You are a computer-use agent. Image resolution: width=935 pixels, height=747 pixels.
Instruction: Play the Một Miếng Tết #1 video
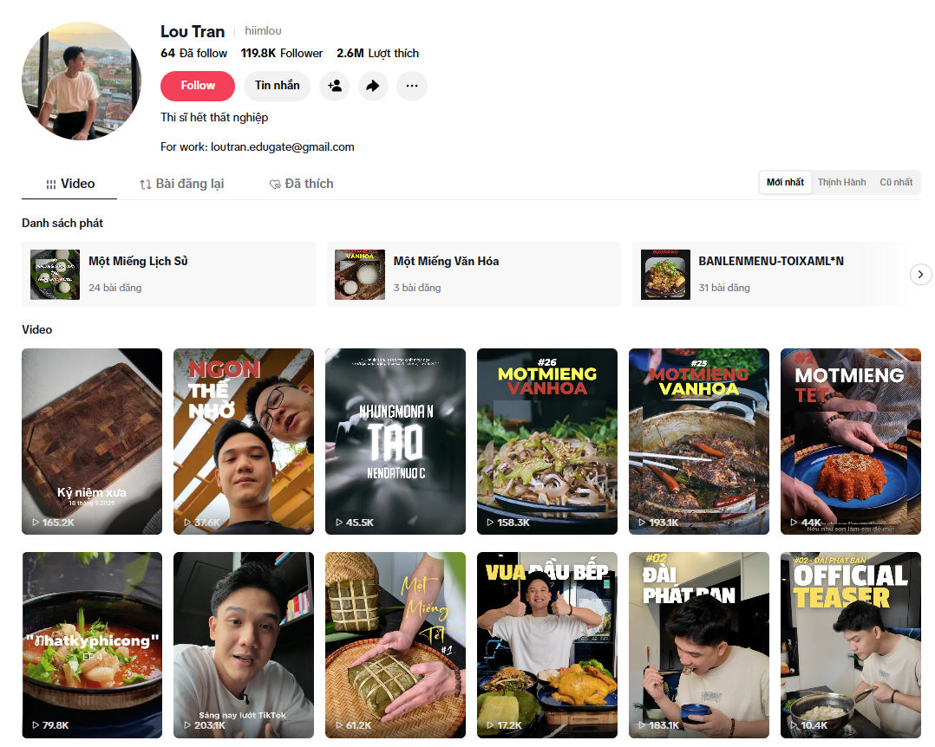pos(396,645)
